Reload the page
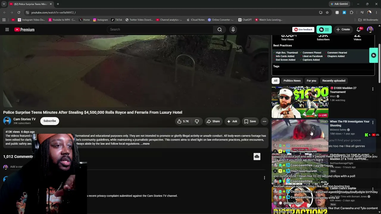Screen dimensions: 381x214 19,12
